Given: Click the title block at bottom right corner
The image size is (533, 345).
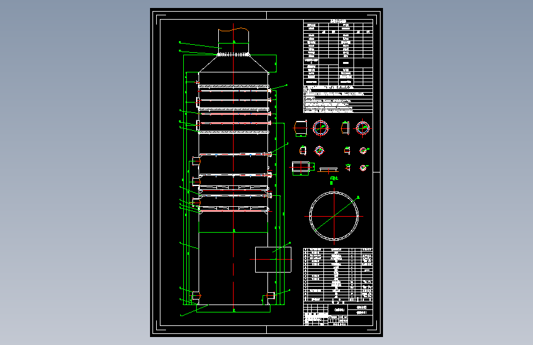Looking at the screenshot, I should [x=338, y=315].
